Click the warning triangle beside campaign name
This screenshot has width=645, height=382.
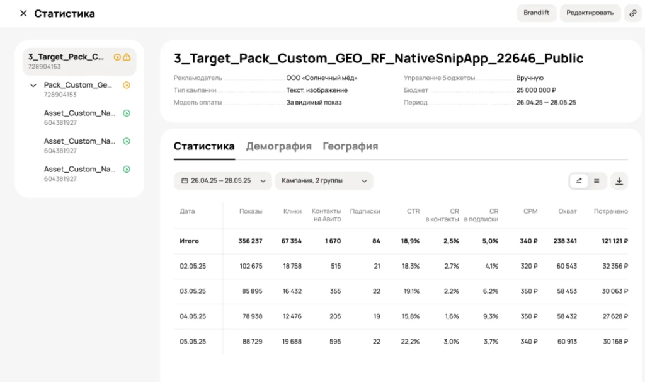coord(127,56)
